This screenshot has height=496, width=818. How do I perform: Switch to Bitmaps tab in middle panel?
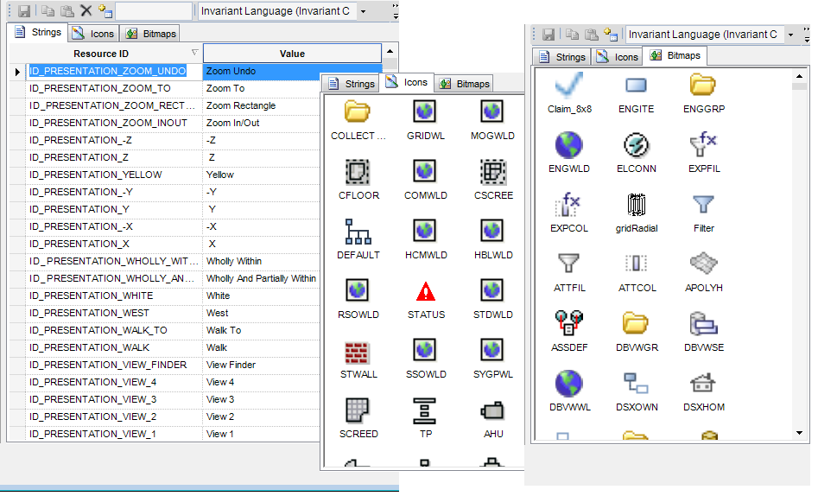point(465,84)
